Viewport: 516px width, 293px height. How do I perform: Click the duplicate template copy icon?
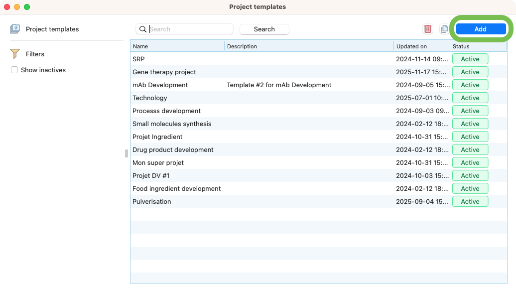click(444, 29)
